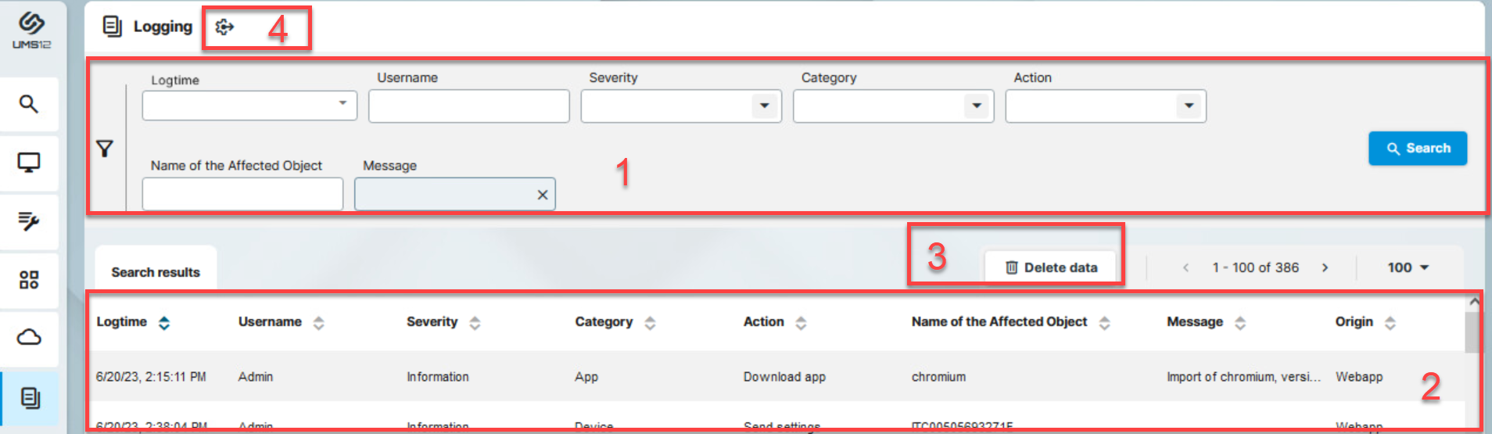Sort table by Username column
The height and width of the screenshot is (434, 1492).
point(318,322)
